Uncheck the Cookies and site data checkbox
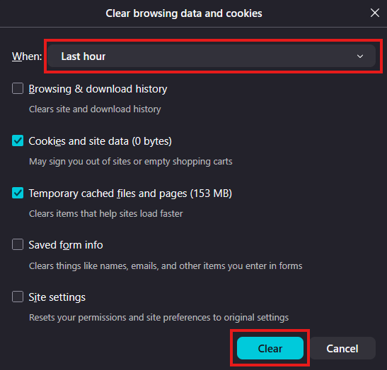 click(18, 141)
